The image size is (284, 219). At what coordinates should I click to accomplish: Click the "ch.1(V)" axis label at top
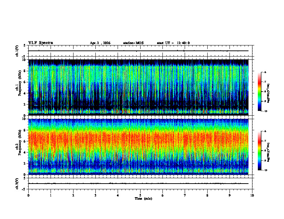[x=17, y=51]
